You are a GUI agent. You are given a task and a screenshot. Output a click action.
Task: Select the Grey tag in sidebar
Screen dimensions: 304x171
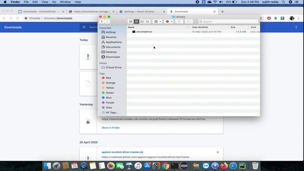pos(109,107)
